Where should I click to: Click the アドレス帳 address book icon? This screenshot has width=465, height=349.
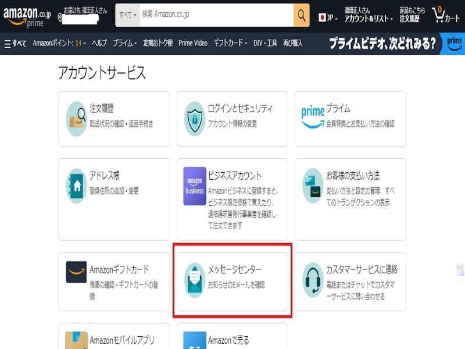76,186
